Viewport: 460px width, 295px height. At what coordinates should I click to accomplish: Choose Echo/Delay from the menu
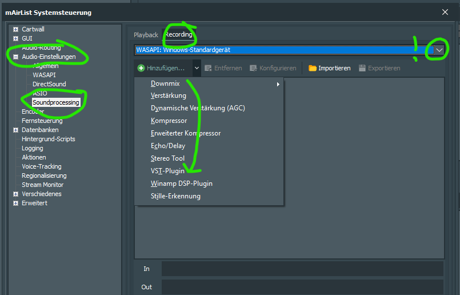tap(168, 146)
